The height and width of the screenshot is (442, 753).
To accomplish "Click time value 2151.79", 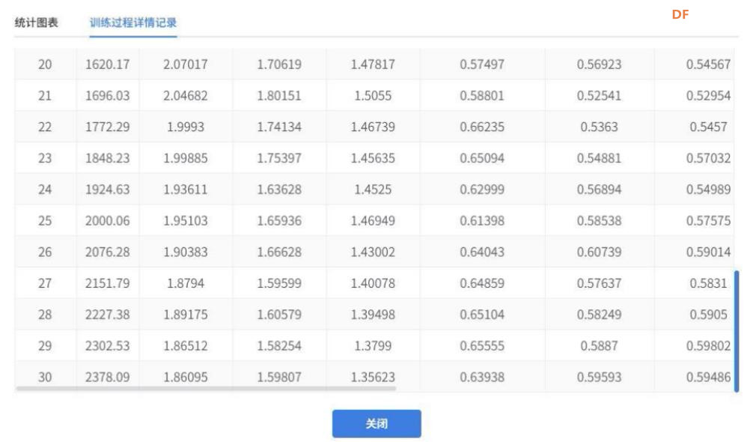I will [108, 283].
